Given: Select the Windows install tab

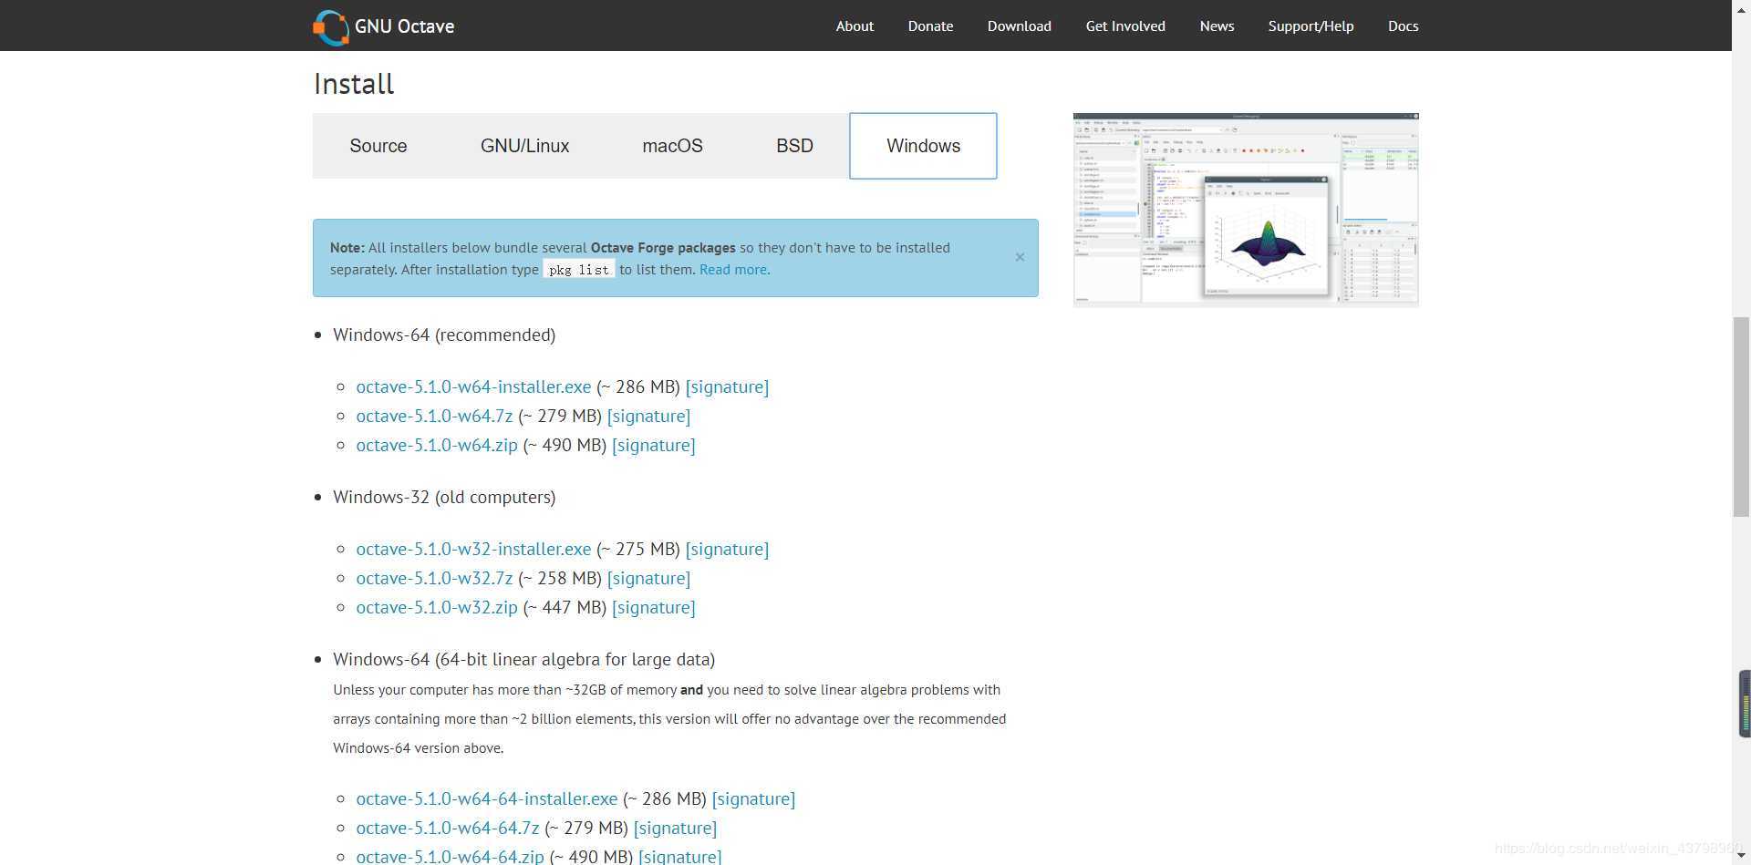Looking at the screenshot, I should 923,146.
